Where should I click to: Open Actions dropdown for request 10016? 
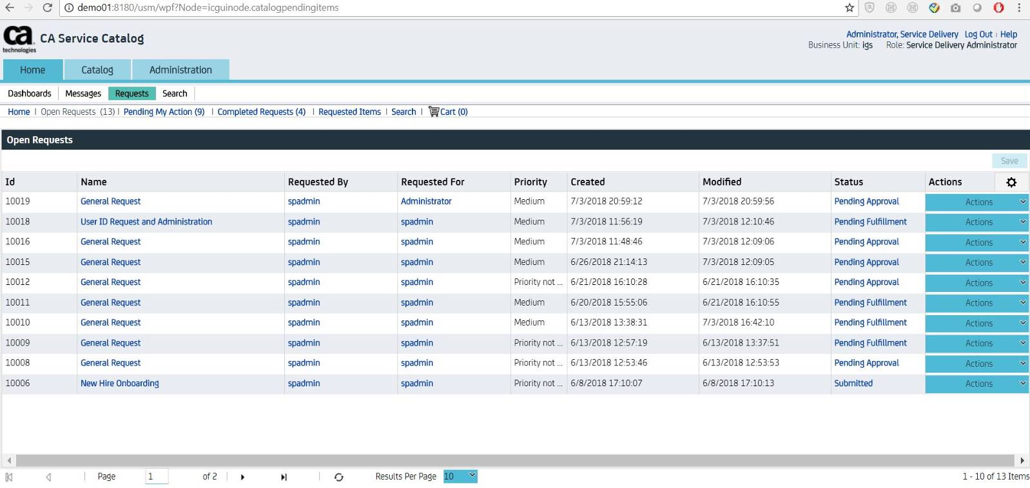tap(977, 242)
